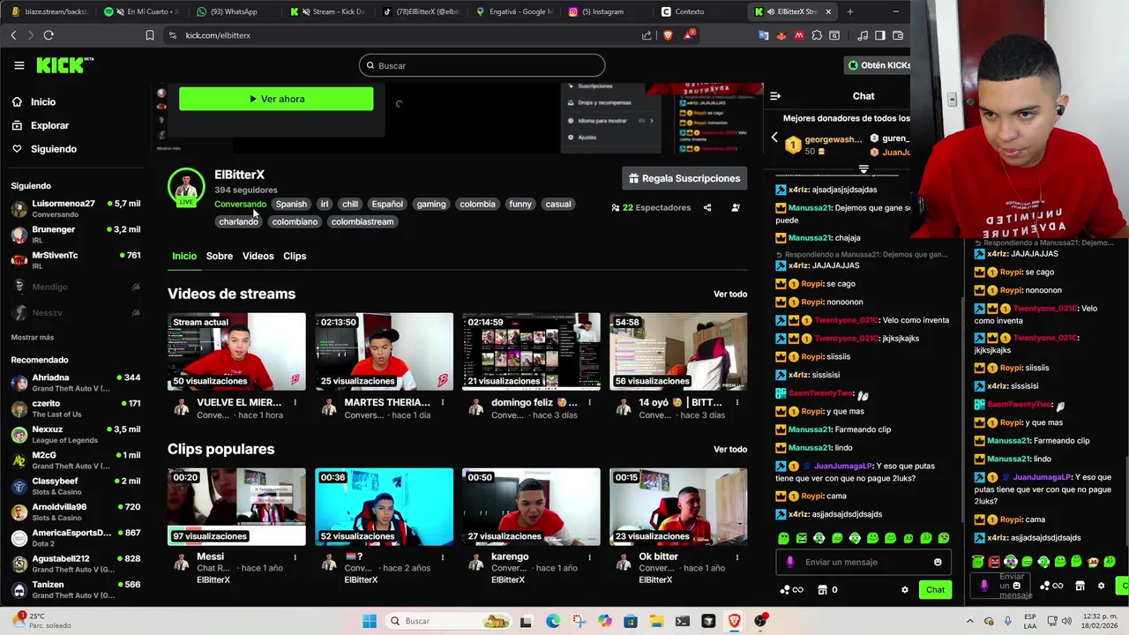Show hidden system tray icons
The image size is (1129, 635).
point(970,621)
